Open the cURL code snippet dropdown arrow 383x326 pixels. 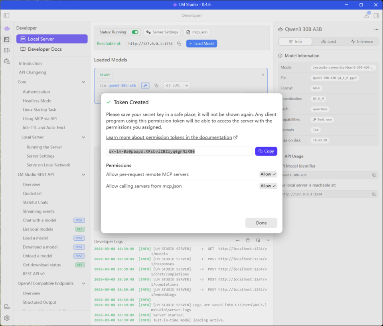tap(187, 85)
